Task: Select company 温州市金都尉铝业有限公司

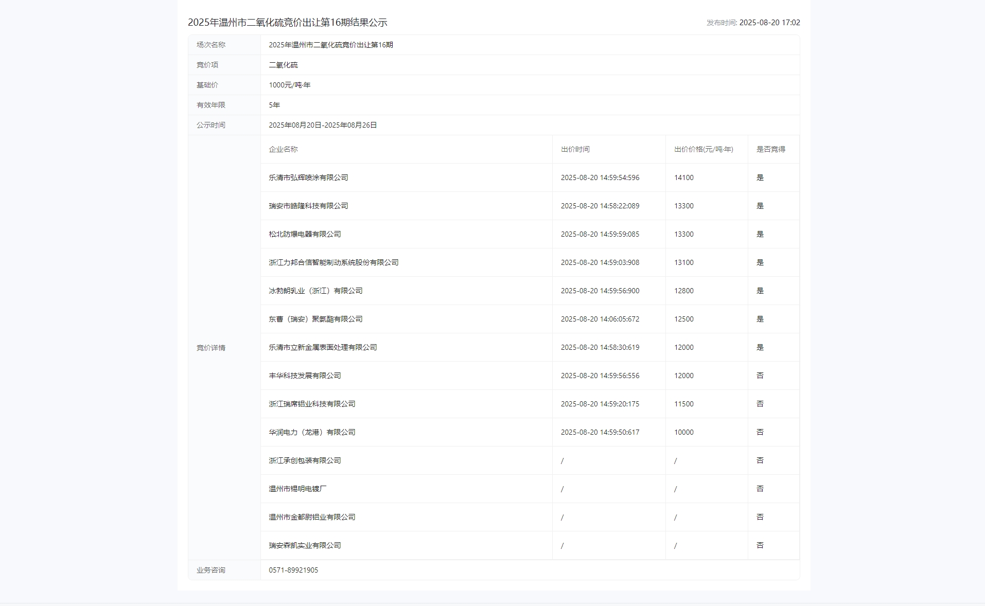Action: tap(312, 517)
